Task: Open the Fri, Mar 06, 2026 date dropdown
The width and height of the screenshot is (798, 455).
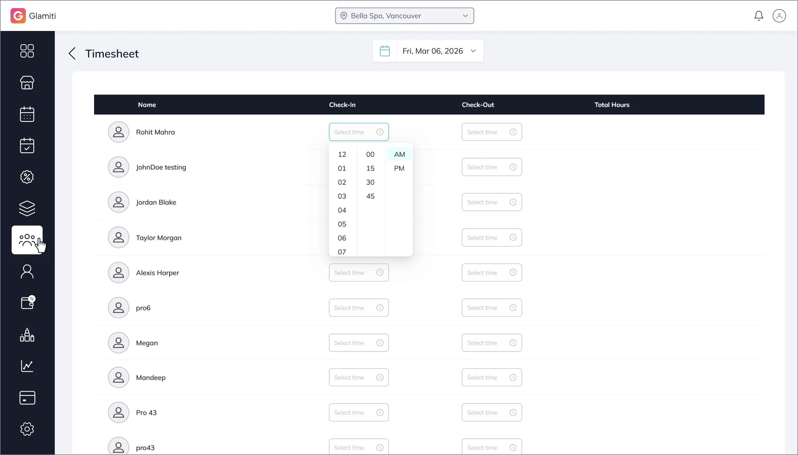Action: (439, 51)
